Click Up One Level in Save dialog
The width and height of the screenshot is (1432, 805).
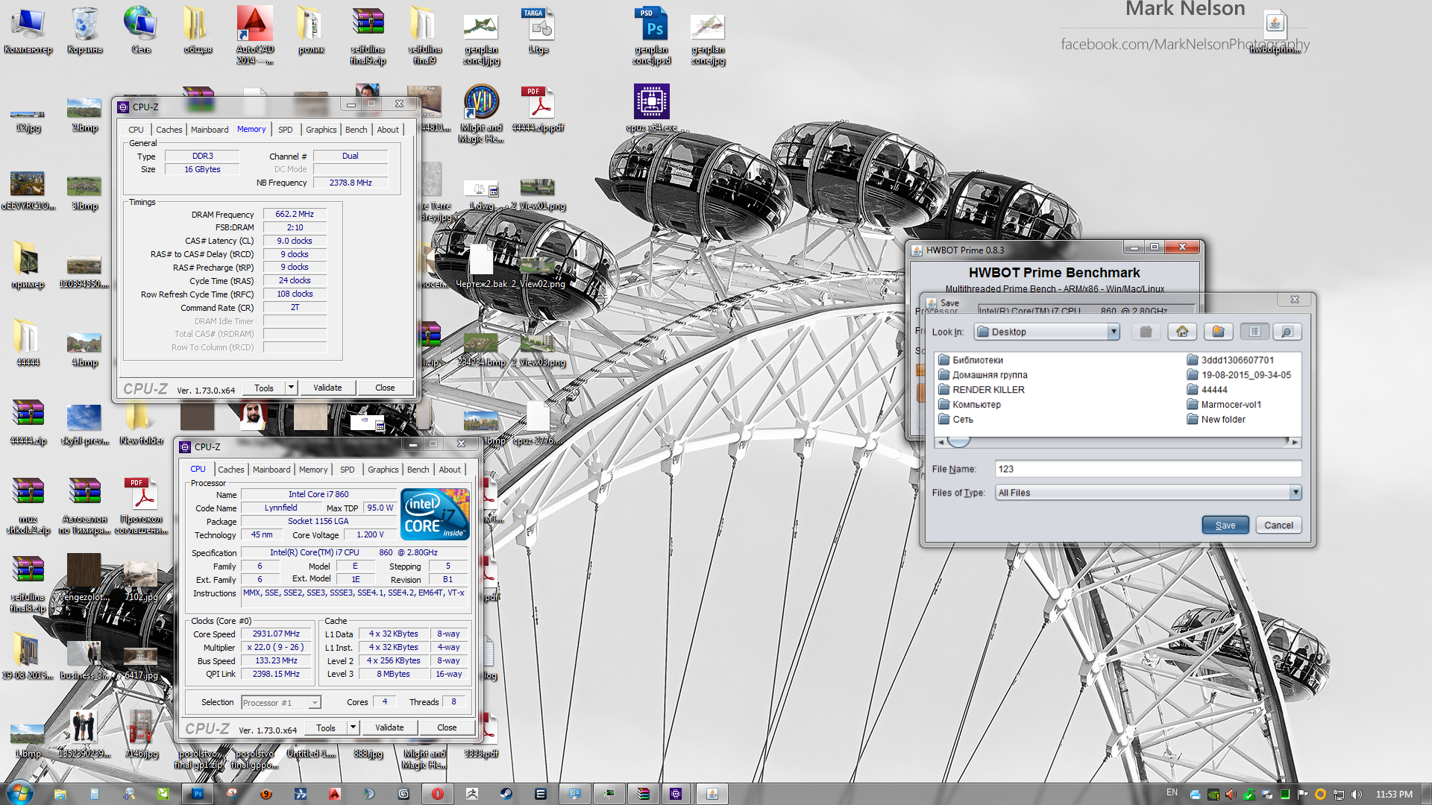(x=1146, y=332)
